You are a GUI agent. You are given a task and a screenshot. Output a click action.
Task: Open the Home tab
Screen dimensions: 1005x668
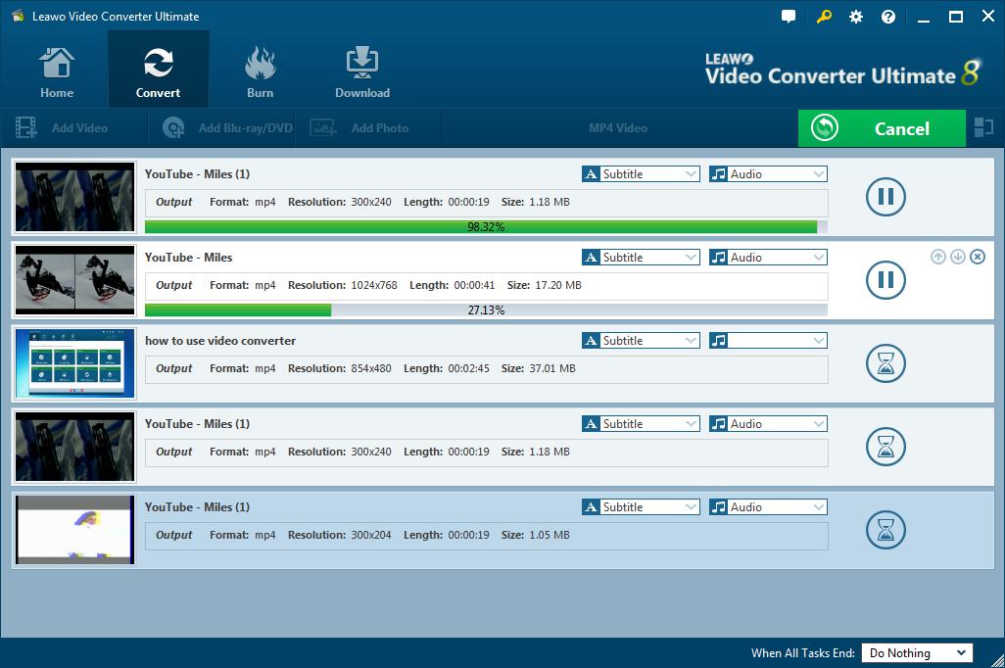coord(57,72)
